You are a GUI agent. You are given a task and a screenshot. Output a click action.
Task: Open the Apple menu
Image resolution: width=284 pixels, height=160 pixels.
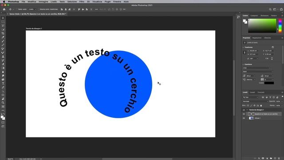pyautogui.click(x=4, y=2)
